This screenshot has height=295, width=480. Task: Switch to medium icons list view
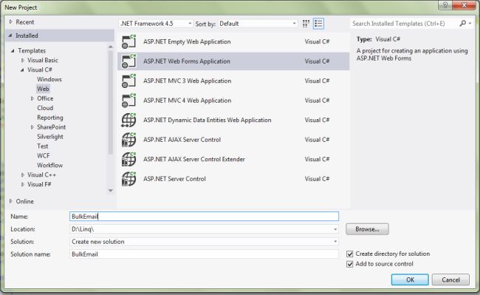pos(318,24)
